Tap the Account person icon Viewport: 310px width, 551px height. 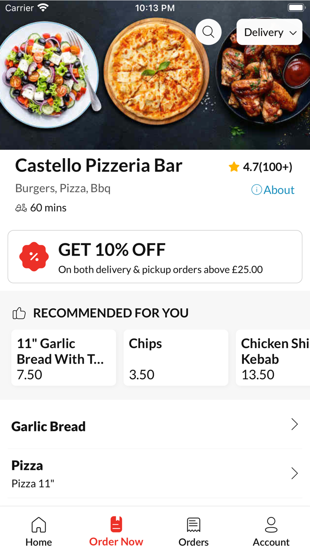271,524
